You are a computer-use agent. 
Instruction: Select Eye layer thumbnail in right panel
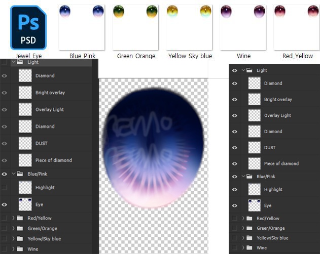(x=255, y=205)
